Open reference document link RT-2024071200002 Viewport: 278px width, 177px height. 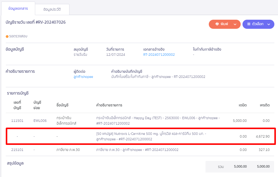pos(159,55)
